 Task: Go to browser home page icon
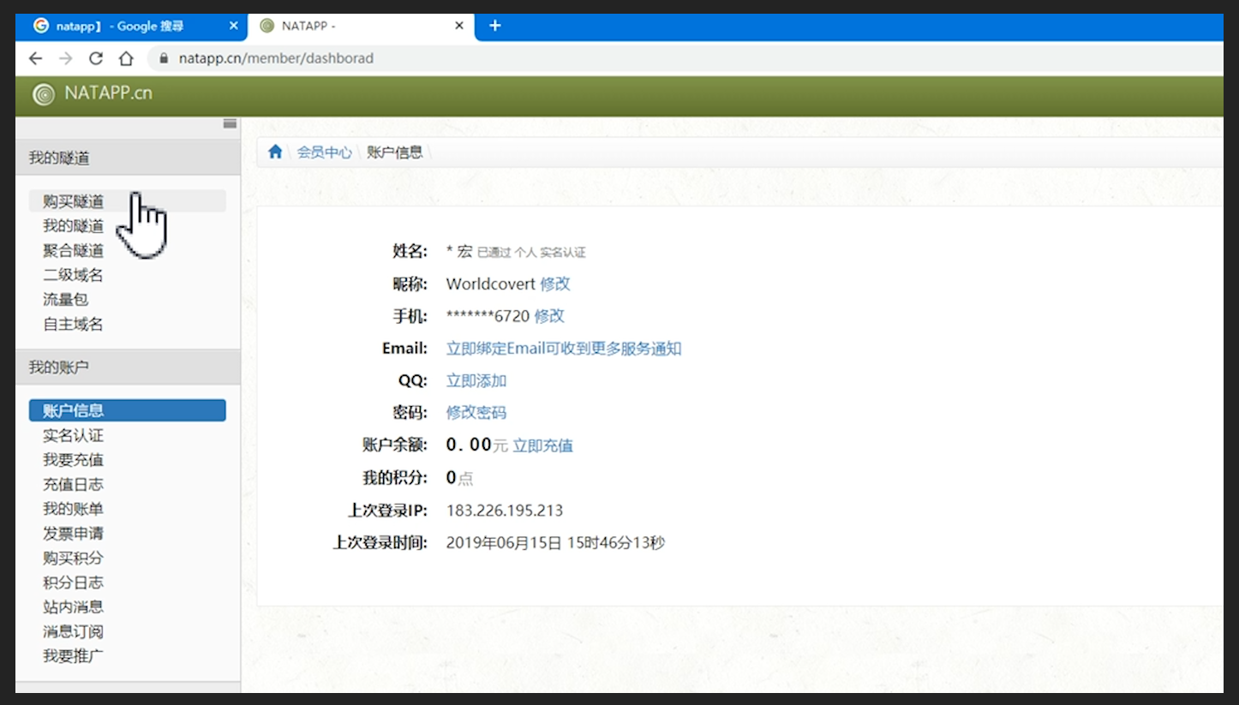[126, 58]
